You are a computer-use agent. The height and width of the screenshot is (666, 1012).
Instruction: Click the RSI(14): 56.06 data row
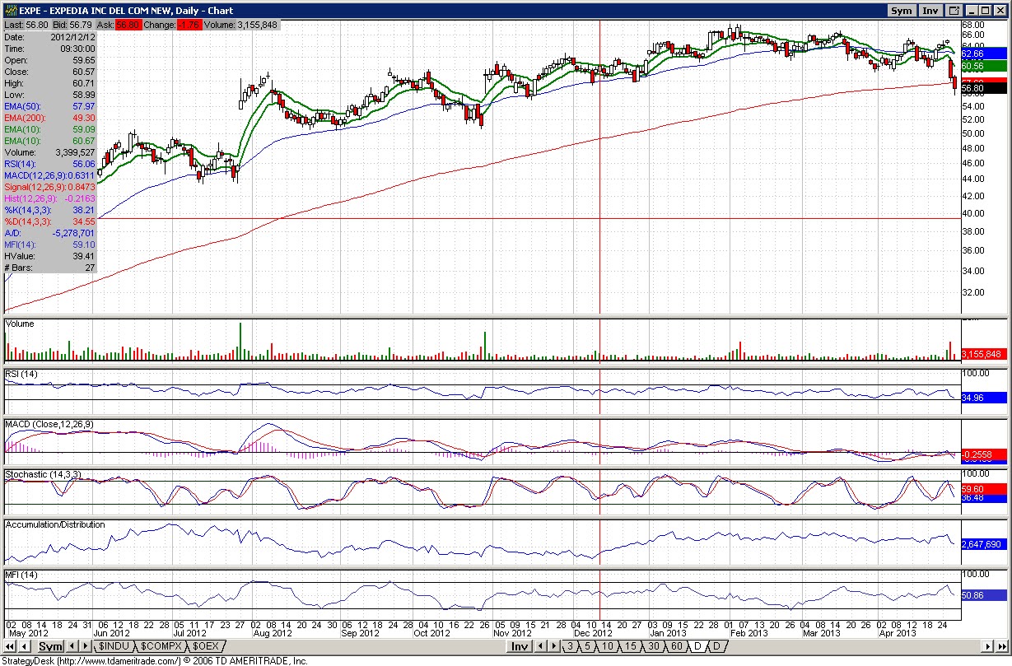point(50,164)
